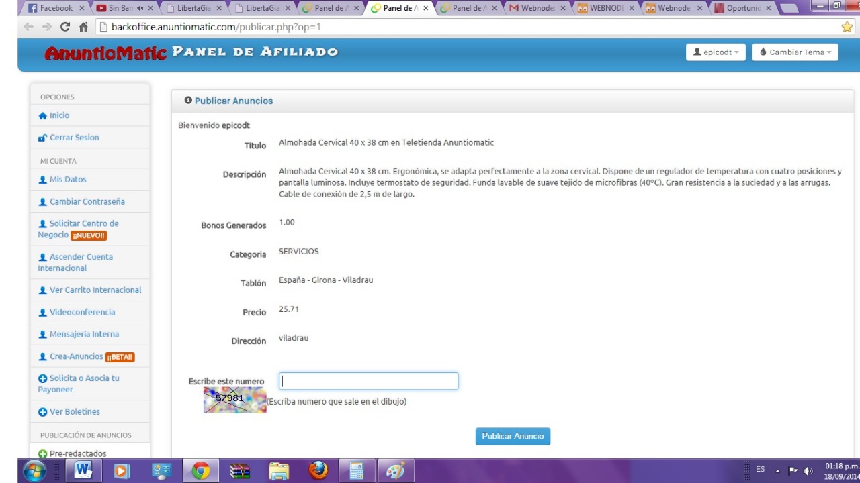Go to Inicio in the sidebar

point(59,115)
